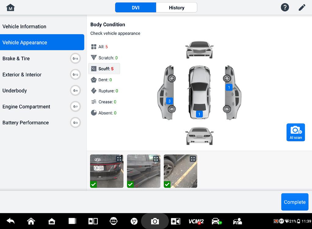
Task: Open the help question mark icon
Action: (x=285, y=8)
